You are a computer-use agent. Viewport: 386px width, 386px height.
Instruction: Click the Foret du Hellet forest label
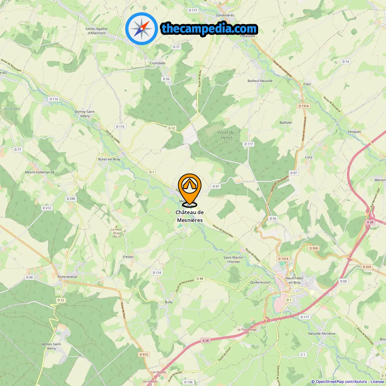tap(226, 135)
